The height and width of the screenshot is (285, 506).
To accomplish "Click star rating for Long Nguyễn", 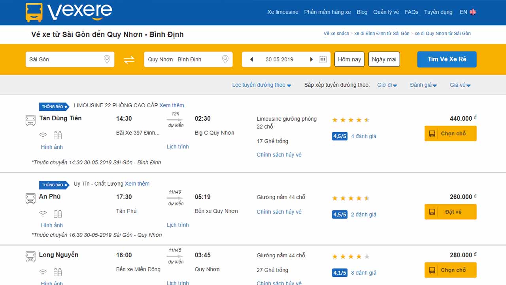I will point(351,256).
